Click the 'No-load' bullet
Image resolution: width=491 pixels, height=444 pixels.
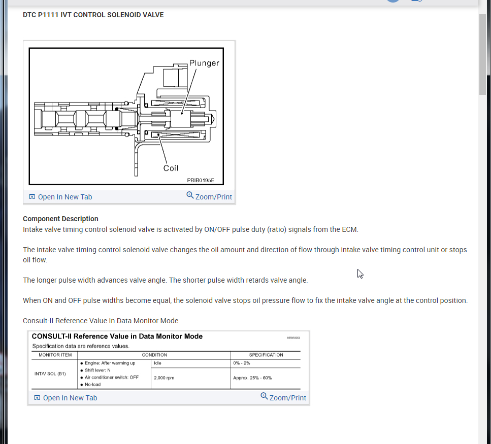(x=90, y=385)
